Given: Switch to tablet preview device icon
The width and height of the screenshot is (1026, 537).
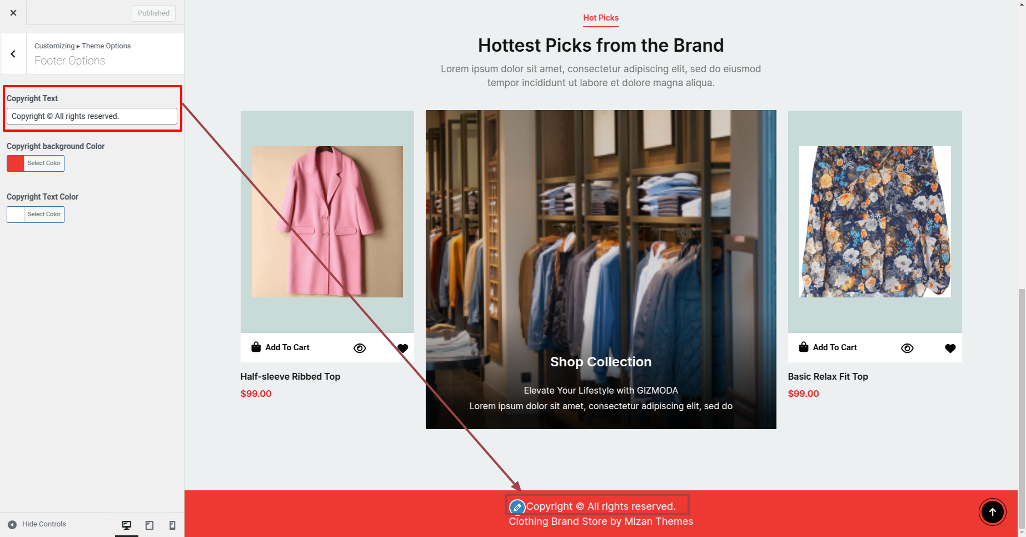Looking at the screenshot, I should tap(150, 525).
